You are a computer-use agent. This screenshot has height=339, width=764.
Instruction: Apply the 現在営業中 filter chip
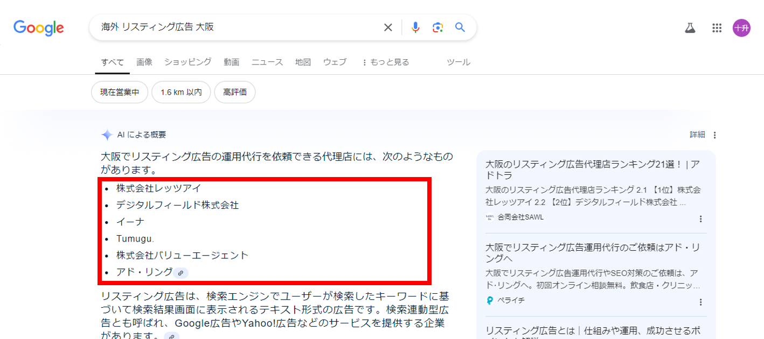120,92
